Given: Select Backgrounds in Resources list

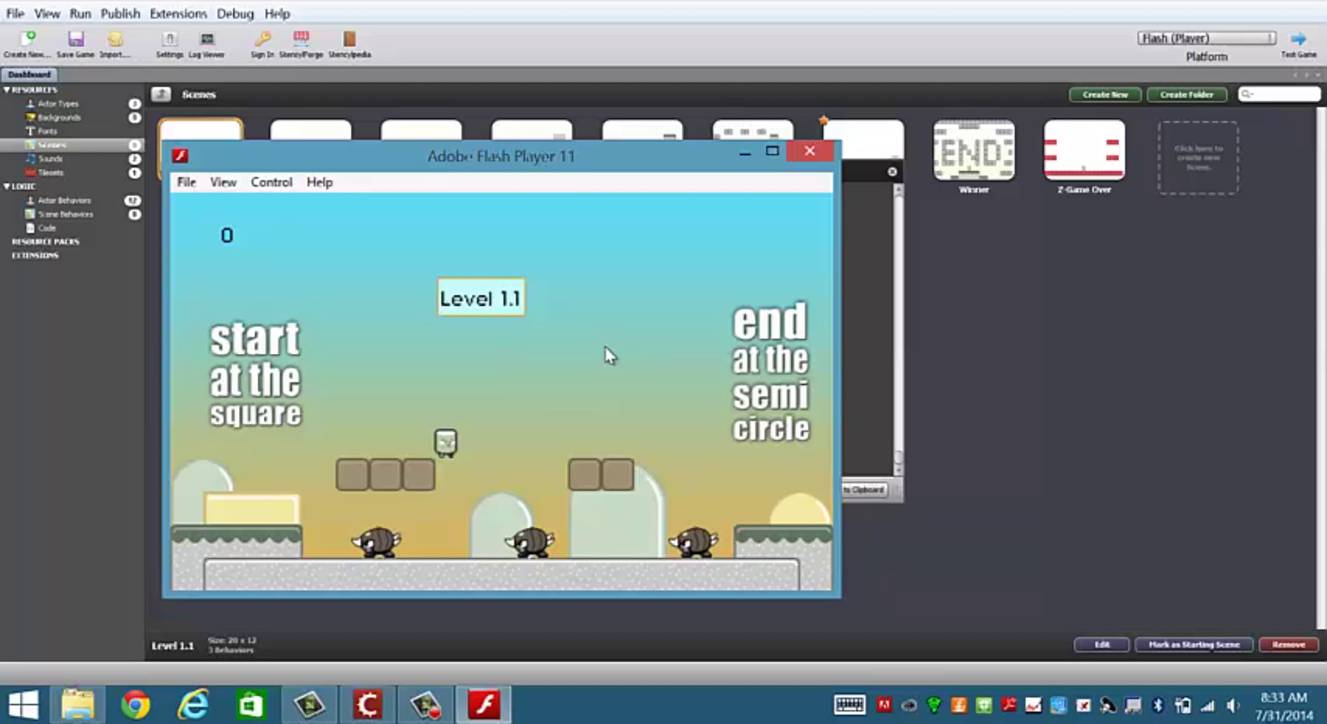Looking at the screenshot, I should point(59,118).
